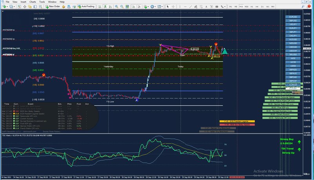Switch to M1 timeframe
The height and width of the screenshot is (180, 314).
(230, 7)
